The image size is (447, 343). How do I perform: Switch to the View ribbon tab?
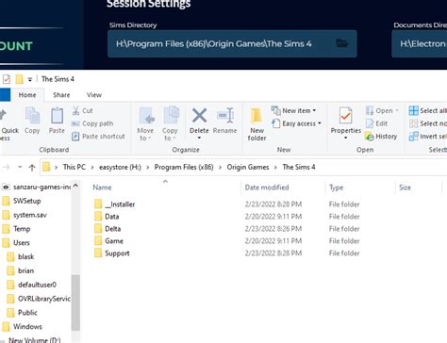pyautogui.click(x=94, y=95)
